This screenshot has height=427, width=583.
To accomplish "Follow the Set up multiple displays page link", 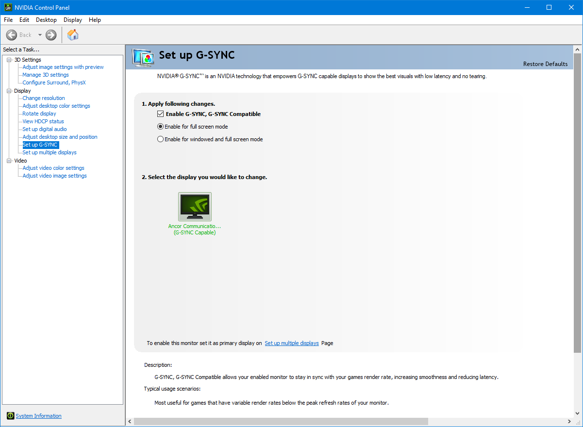I will tap(292, 343).
